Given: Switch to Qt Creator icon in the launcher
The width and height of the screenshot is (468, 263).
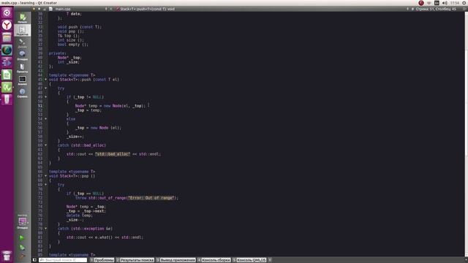Looking at the screenshot, I should click(x=7, y=88).
